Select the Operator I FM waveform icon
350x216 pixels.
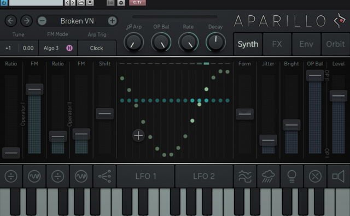[34, 176]
